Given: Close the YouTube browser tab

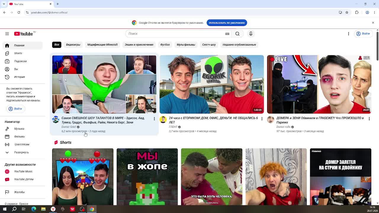Looking at the screenshot, I should pos(50,4).
